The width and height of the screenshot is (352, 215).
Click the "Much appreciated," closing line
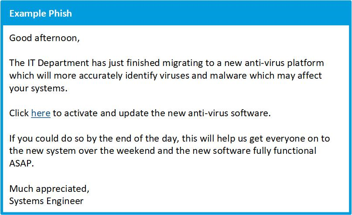49,189
